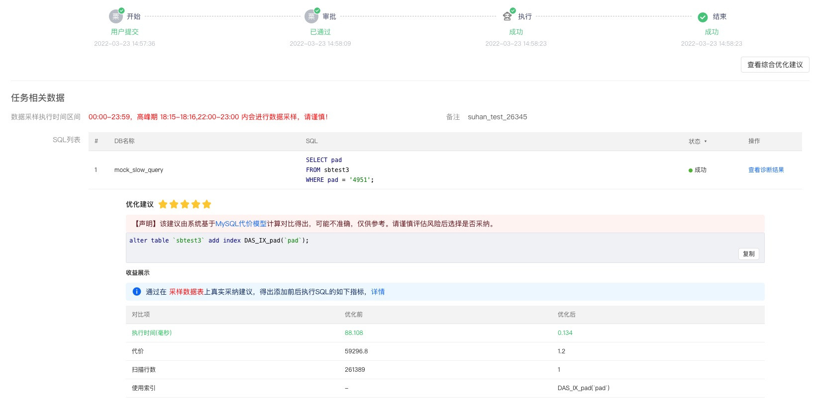Click timestamp 2022-03-23 14:57:36
The image size is (814, 410).
124,44
